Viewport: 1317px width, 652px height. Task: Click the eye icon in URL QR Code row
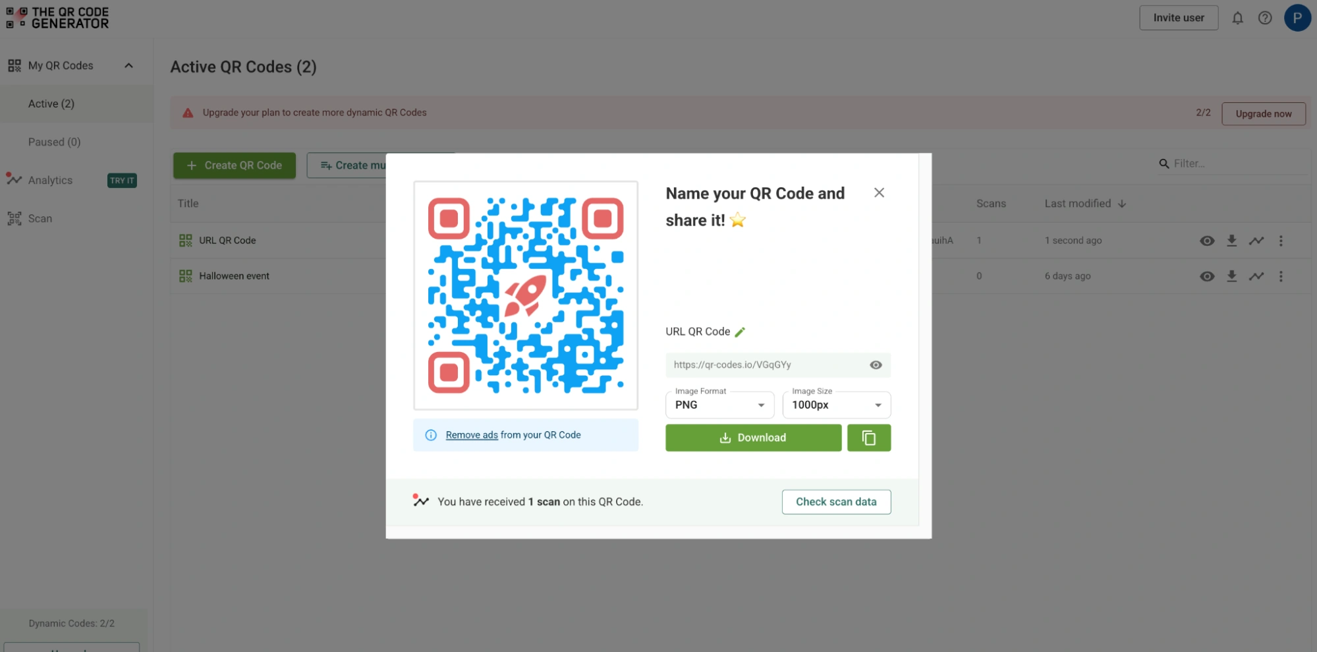tap(1207, 241)
